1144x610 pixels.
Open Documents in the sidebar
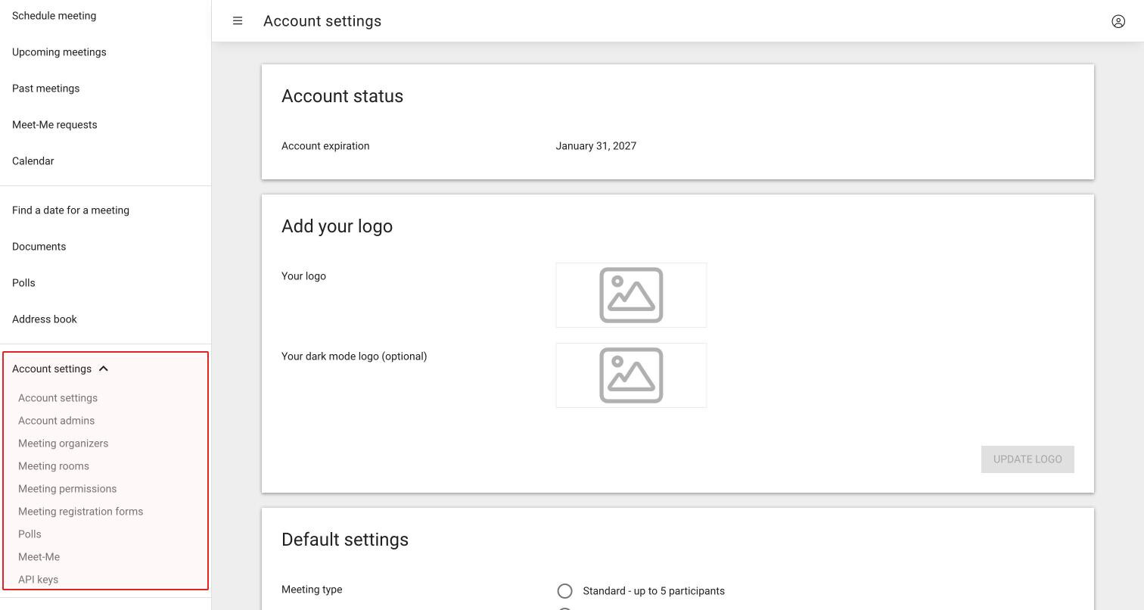[39, 247]
